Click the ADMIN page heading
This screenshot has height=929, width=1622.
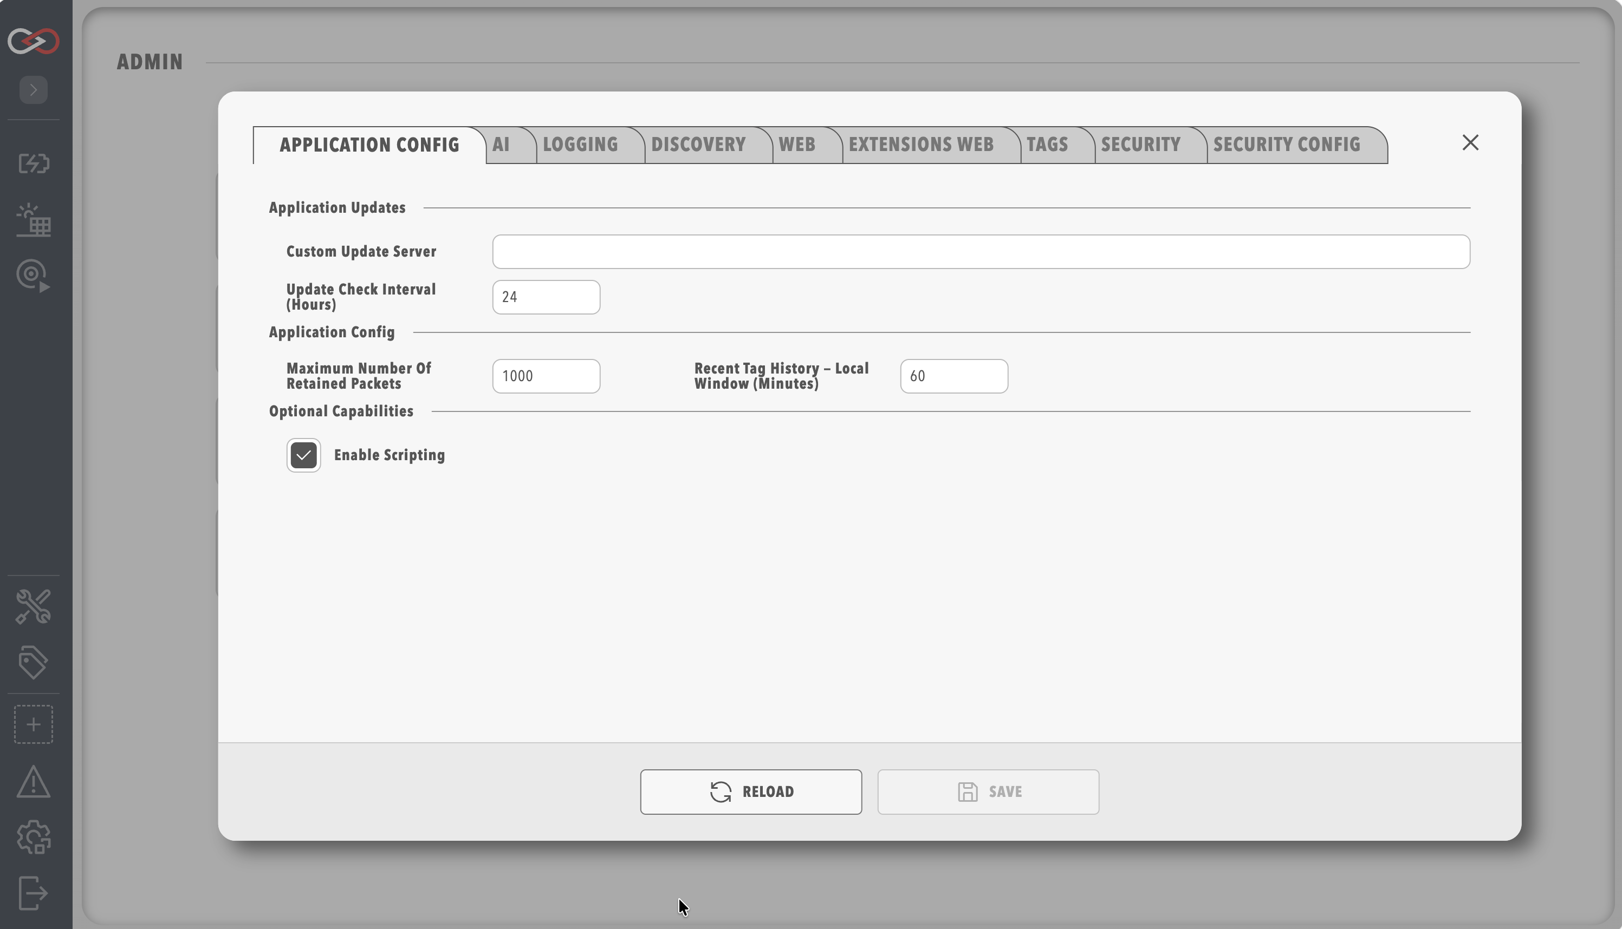tap(150, 62)
